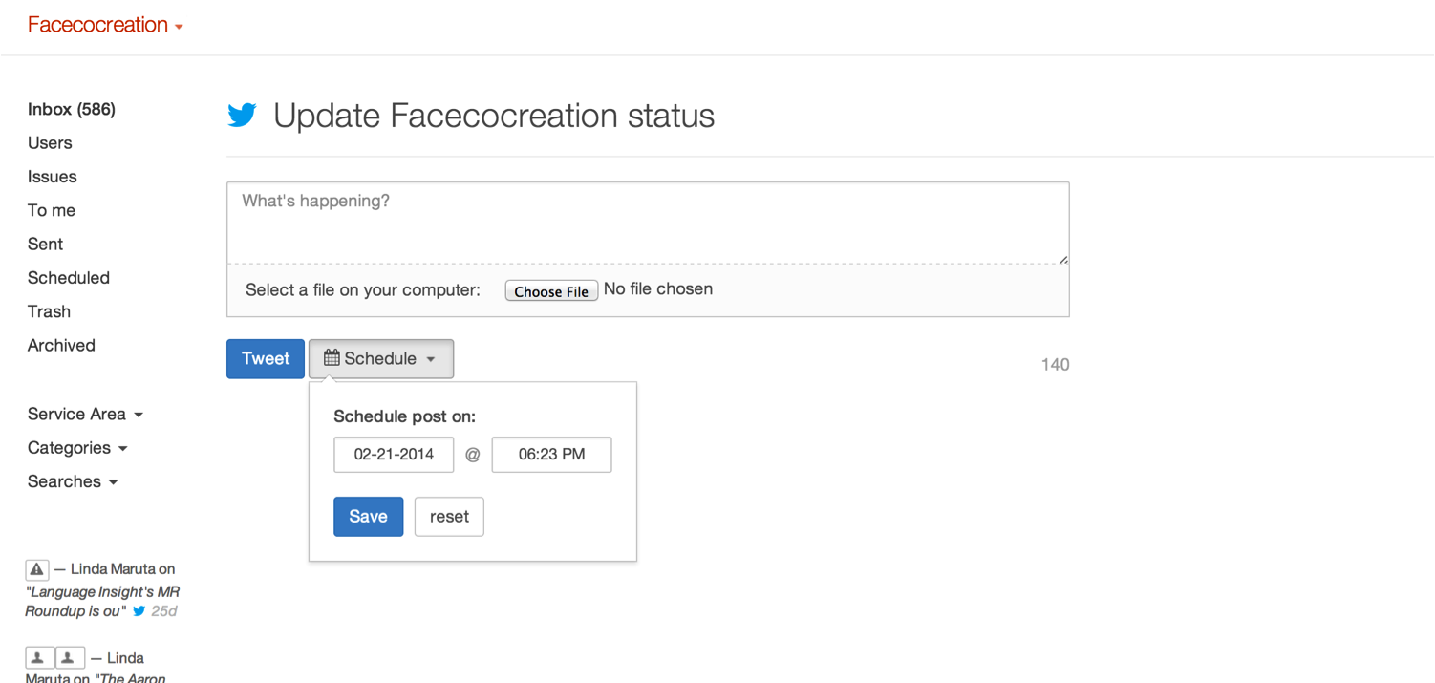Click the Twitter bird icon beside the title
This screenshot has height=683, width=1435.
coord(242,116)
